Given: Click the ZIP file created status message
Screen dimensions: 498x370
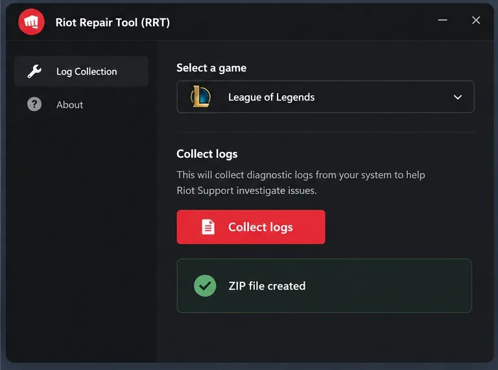Looking at the screenshot, I should (324, 286).
